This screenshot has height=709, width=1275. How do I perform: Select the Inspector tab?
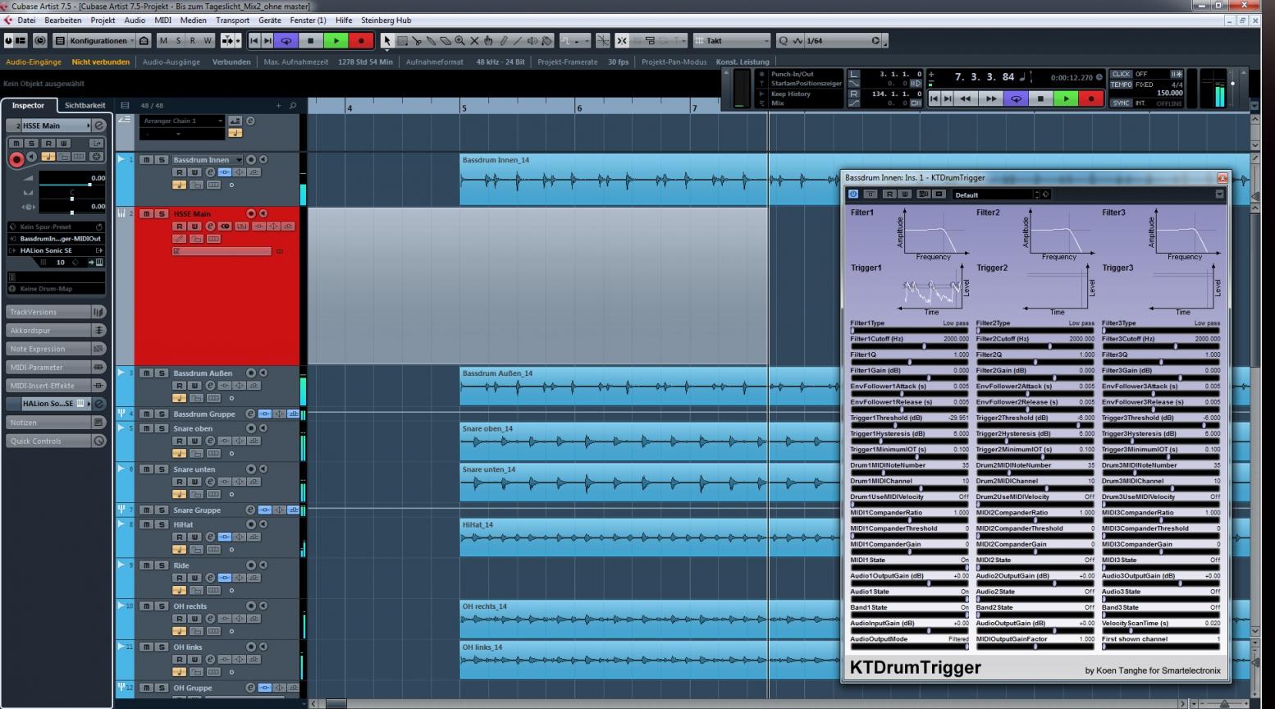28,105
